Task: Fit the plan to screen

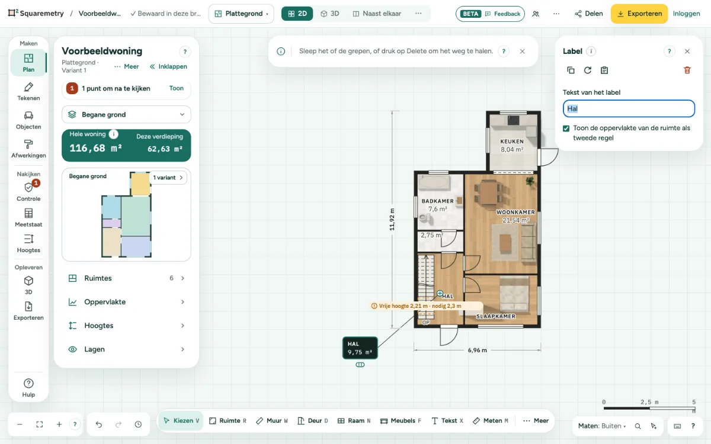Action: coord(40,424)
